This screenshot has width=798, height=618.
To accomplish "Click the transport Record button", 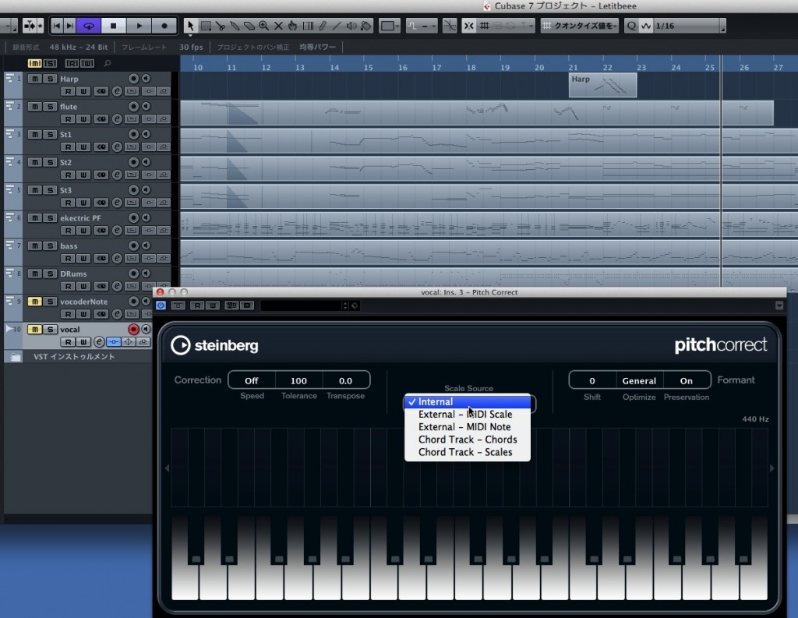I will (164, 26).
